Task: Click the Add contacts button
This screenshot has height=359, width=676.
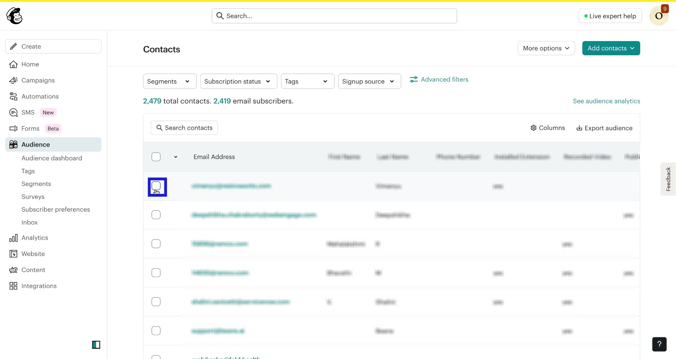Action: tap(611, 48)
